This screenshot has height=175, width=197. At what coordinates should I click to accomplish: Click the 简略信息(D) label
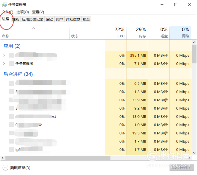[20, 168]
